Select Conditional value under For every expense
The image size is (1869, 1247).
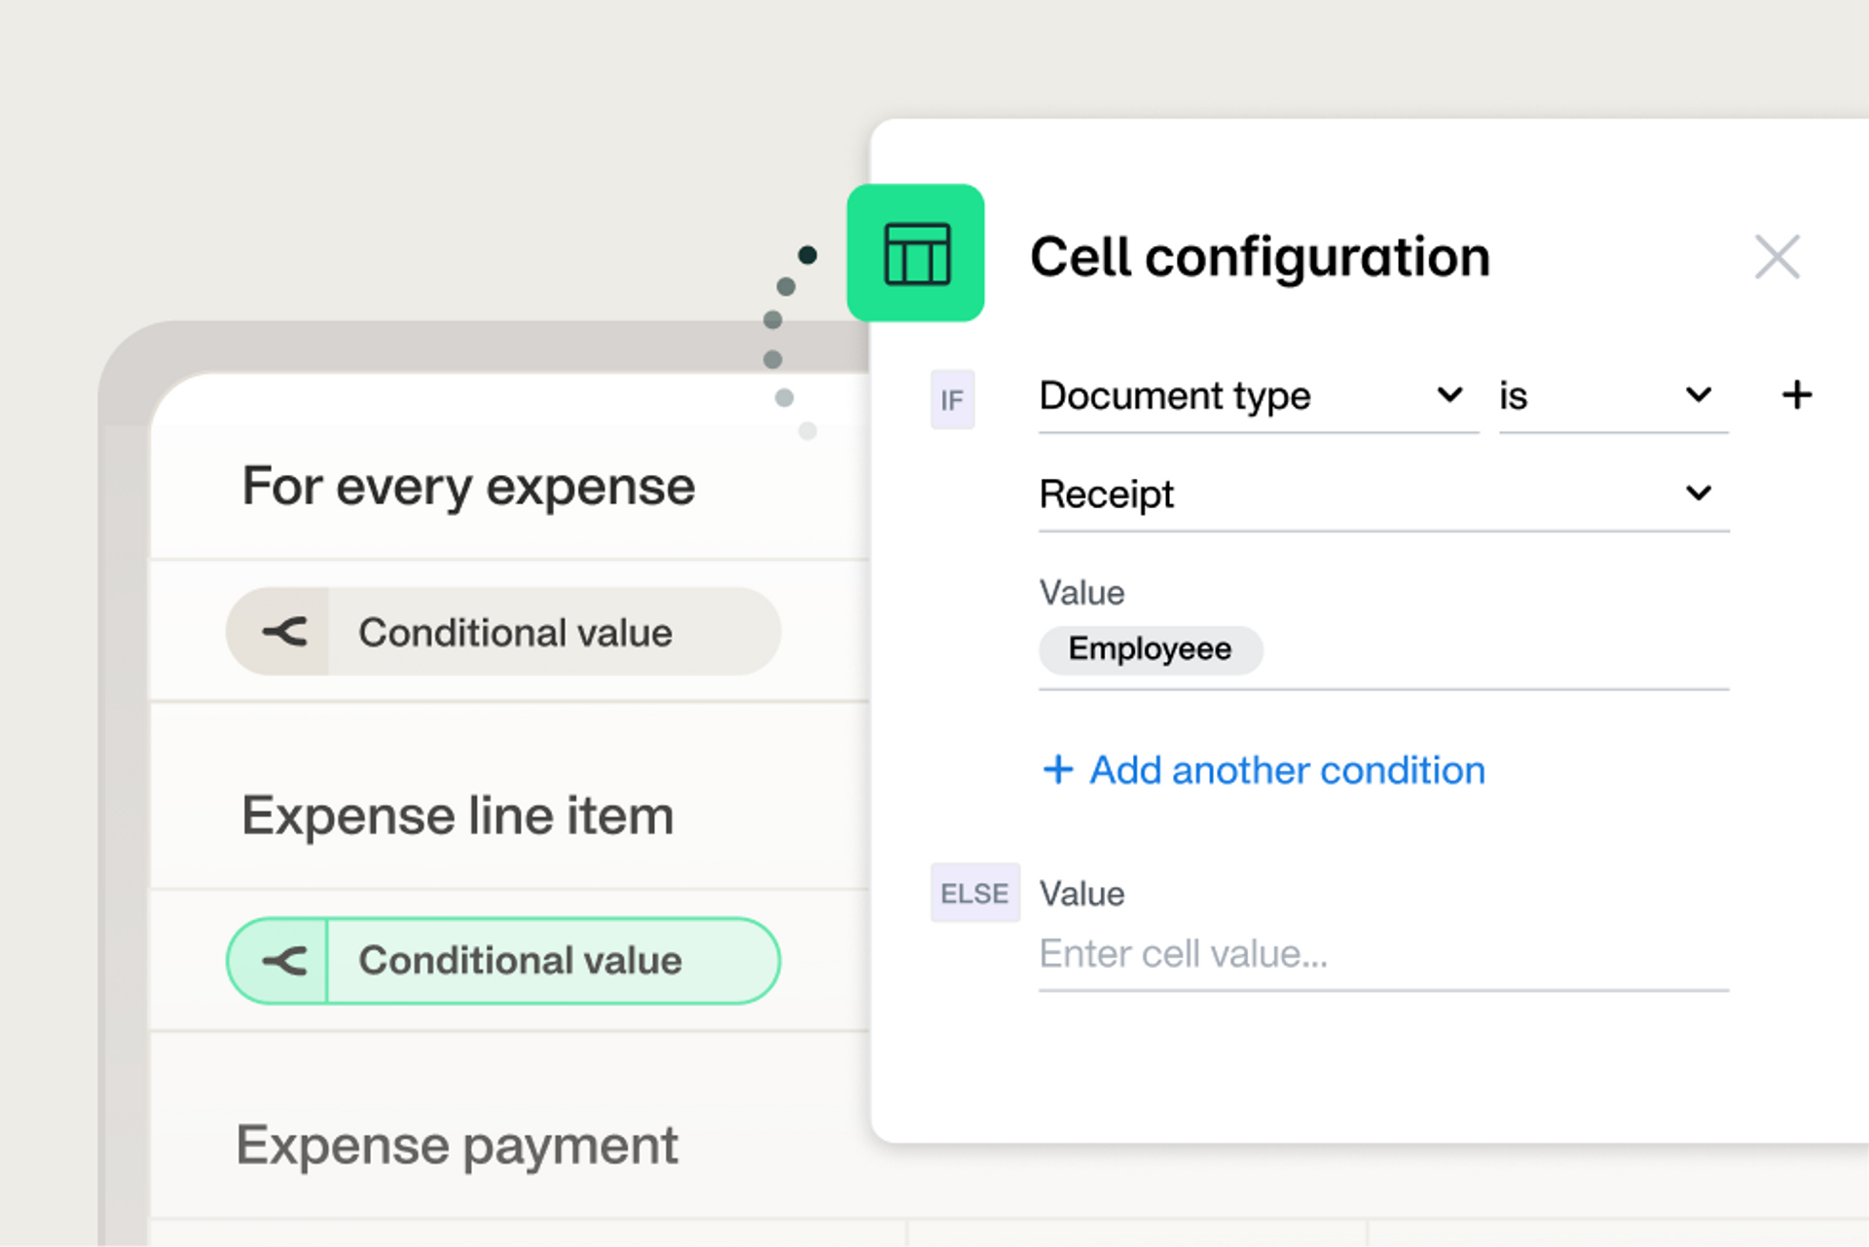coord(503,632)
